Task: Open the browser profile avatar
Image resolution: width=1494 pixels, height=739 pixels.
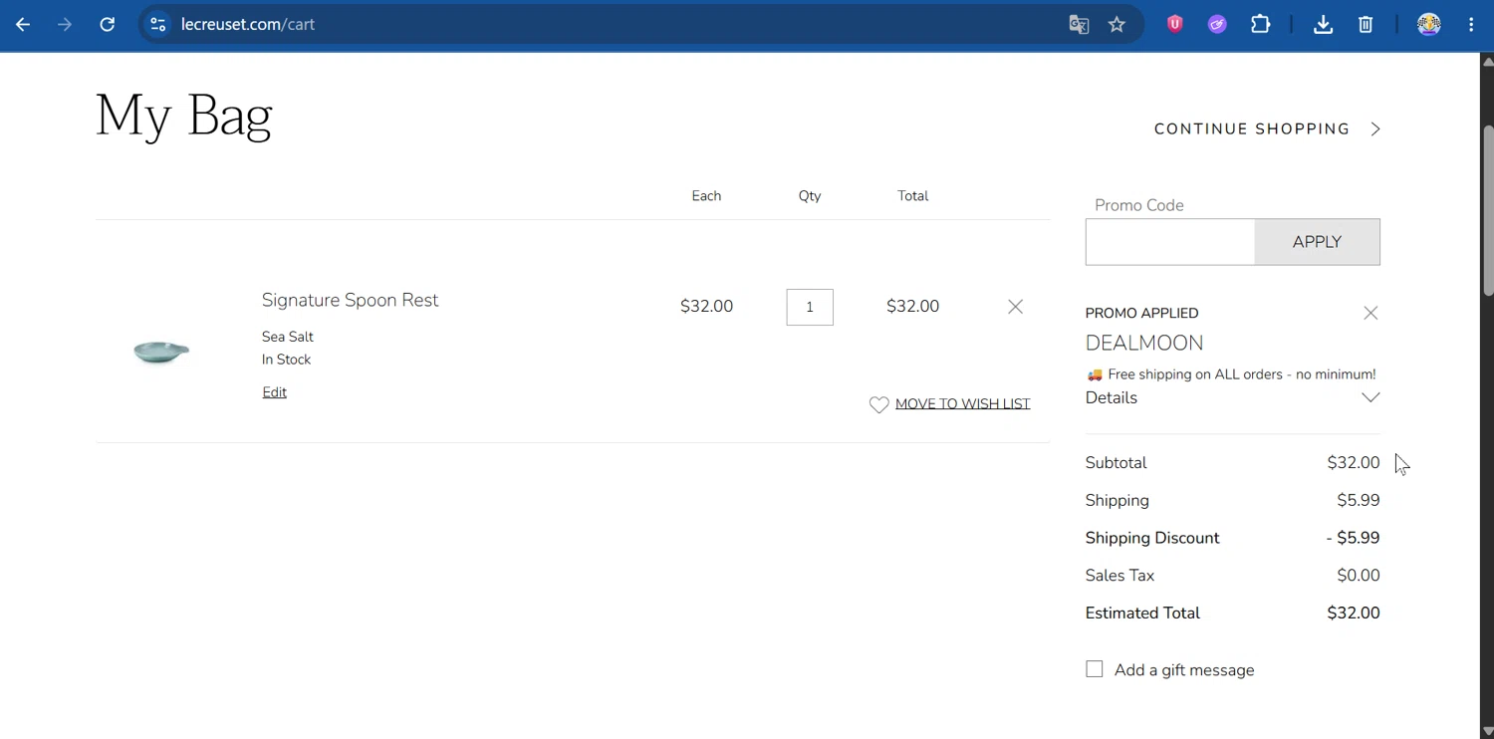Action: coord(1428,25)
